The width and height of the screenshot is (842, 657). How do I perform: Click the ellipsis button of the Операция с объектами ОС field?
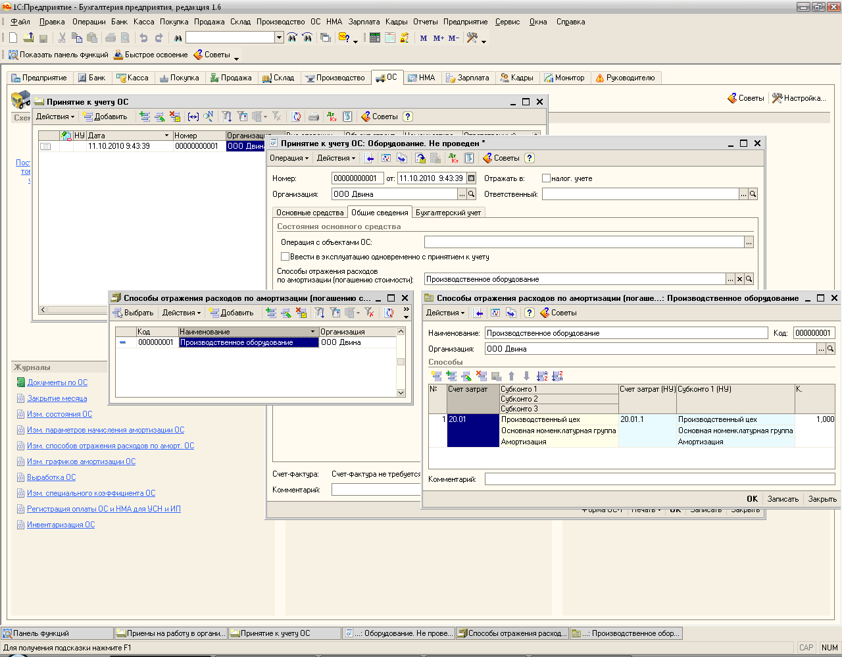[x=749, y=242]
